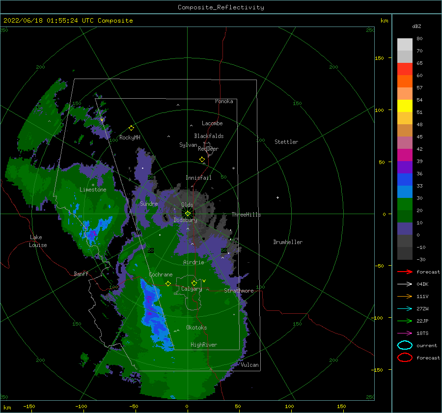This screenshot has height=413, width=442.
Task: Click the 80 dBZ light gray swatch
Action: [x=405, y=45]
